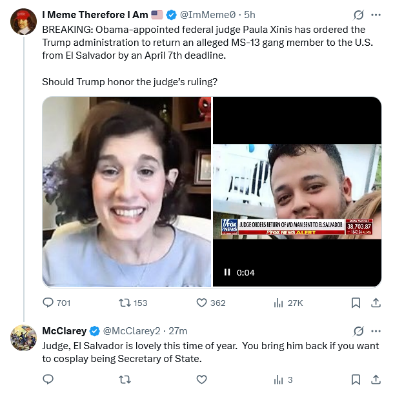The width and height of the screenshot is (393, 393).
Task: Open @McClarey2 profile link
Action: pos(131,331)
